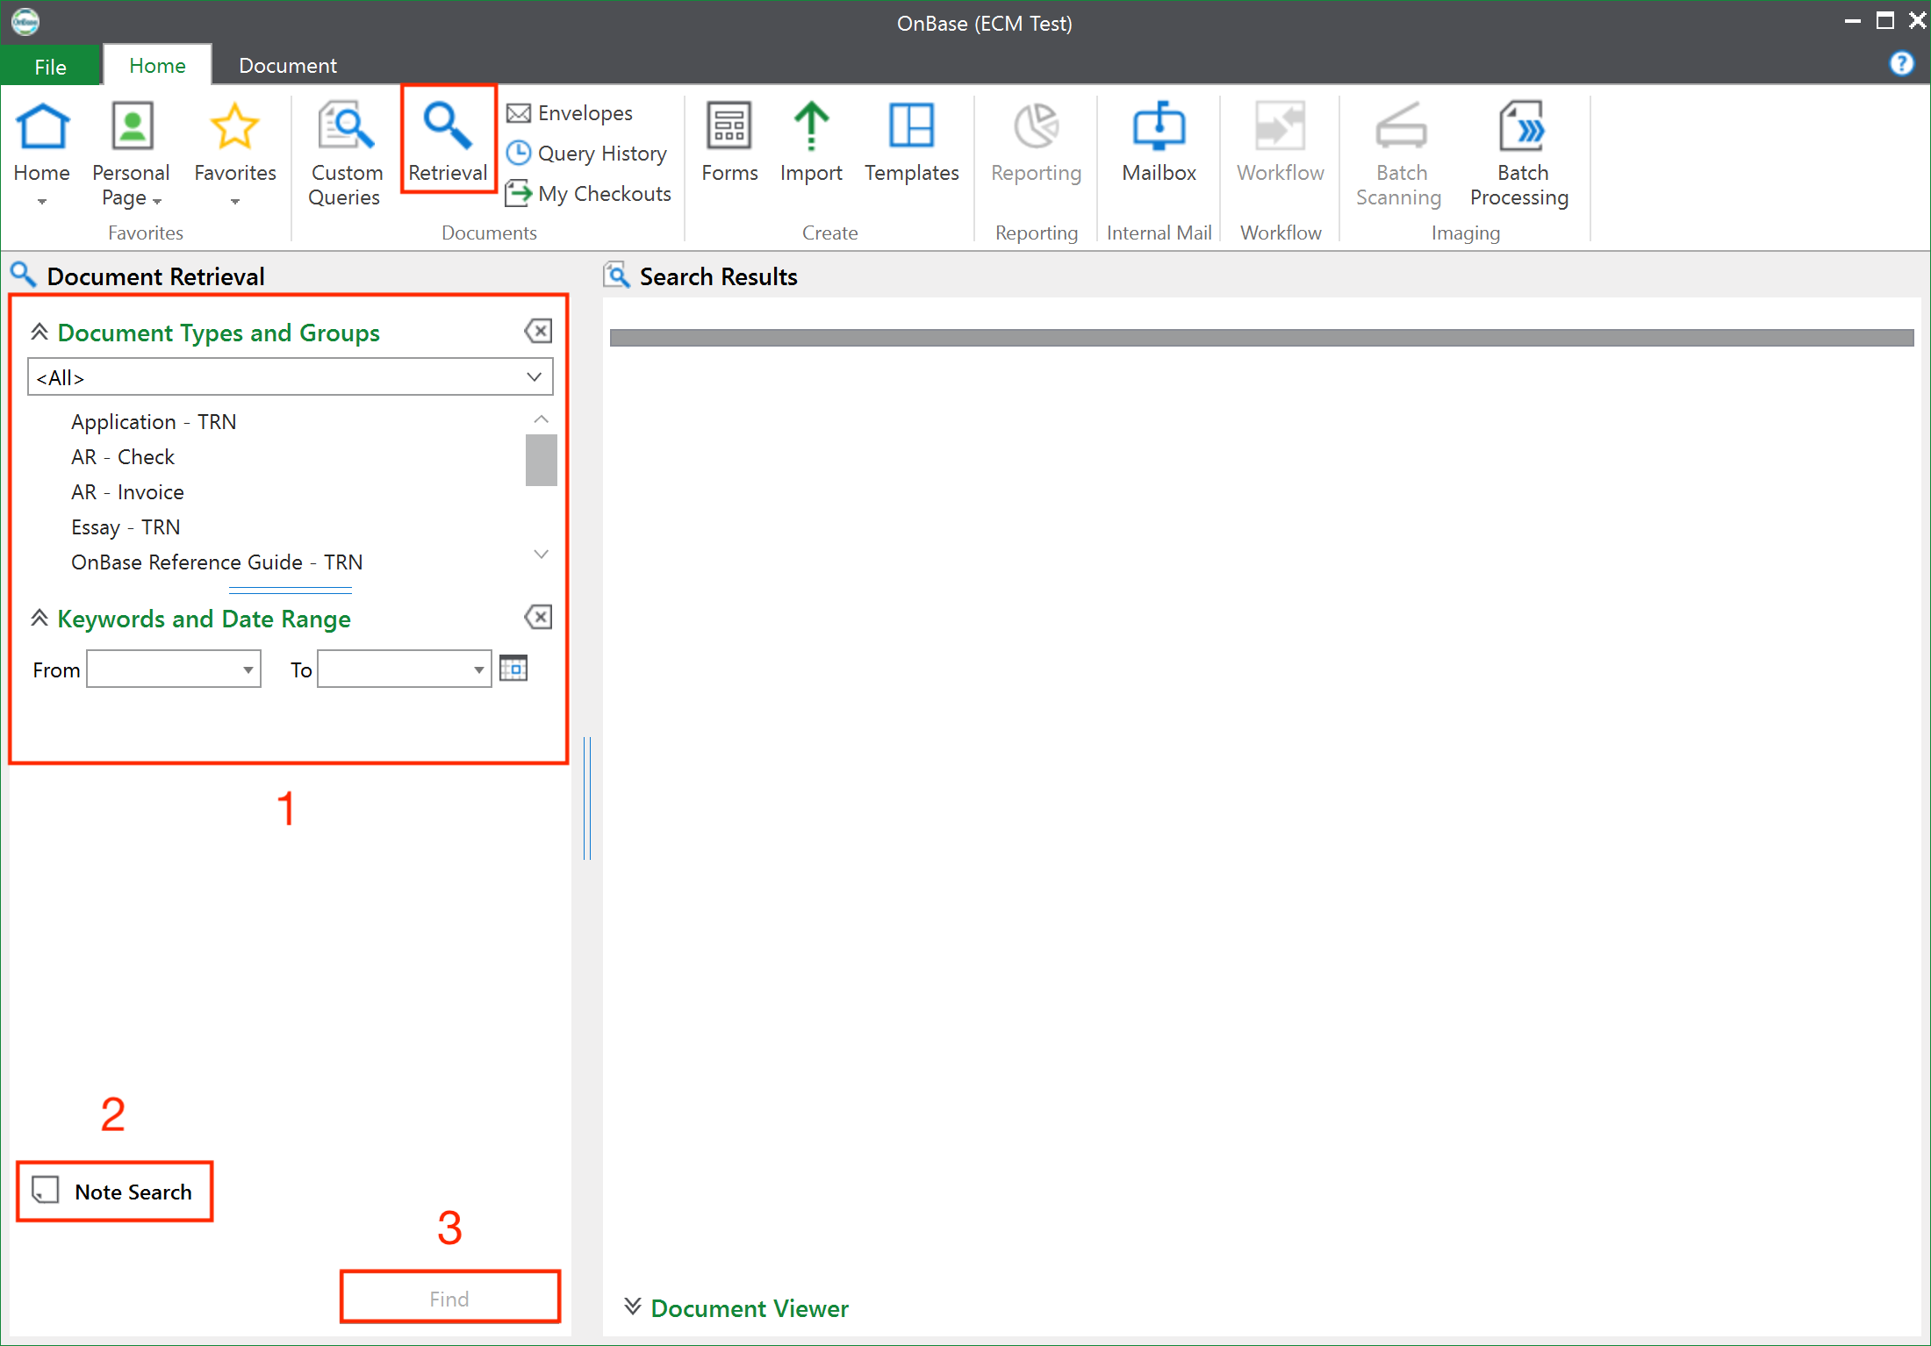1931x1346 pixels.
Task: Open the Mailbox
Action: (1159, 142)
